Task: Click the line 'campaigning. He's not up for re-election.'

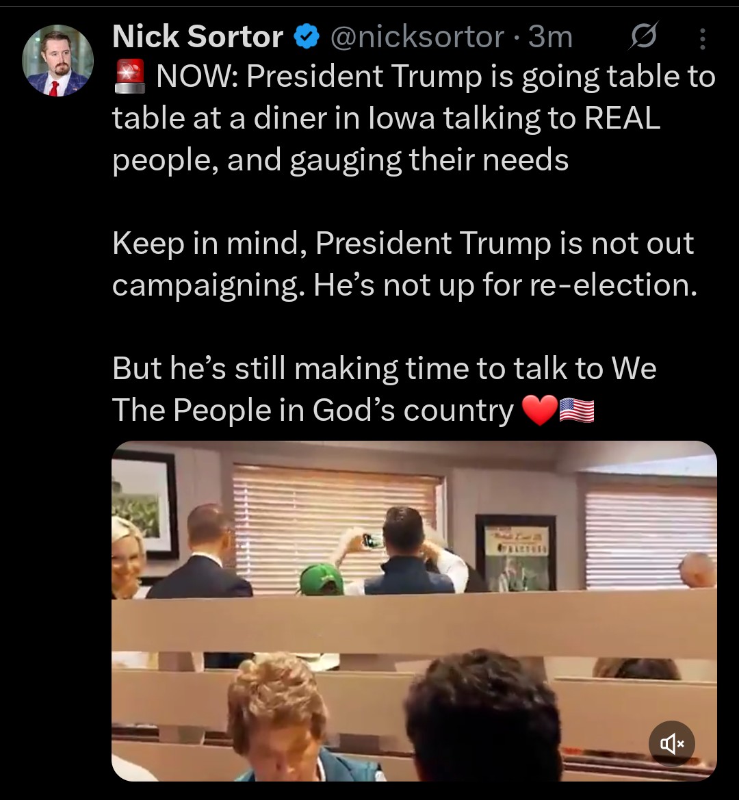Action: pyautogui.click(x=404, y=285)
